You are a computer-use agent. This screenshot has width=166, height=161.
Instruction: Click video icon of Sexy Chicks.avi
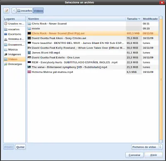(29, 38)
